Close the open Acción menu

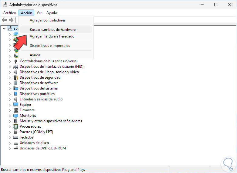click(x=26, y=13)
